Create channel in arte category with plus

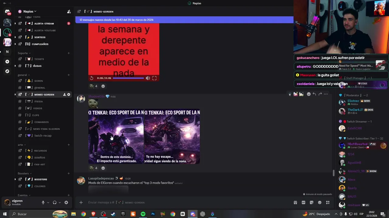69,145
